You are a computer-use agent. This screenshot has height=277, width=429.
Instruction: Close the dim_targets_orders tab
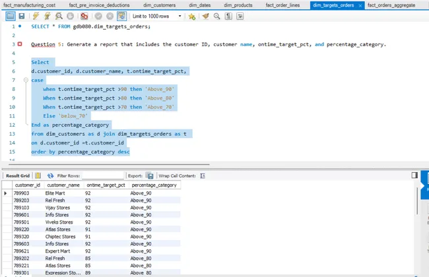[360, 5]
